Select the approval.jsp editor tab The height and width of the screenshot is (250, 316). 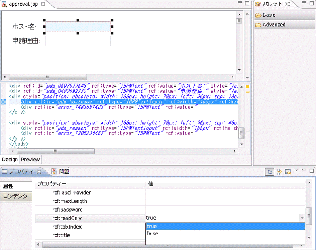[x=23, y=4]
